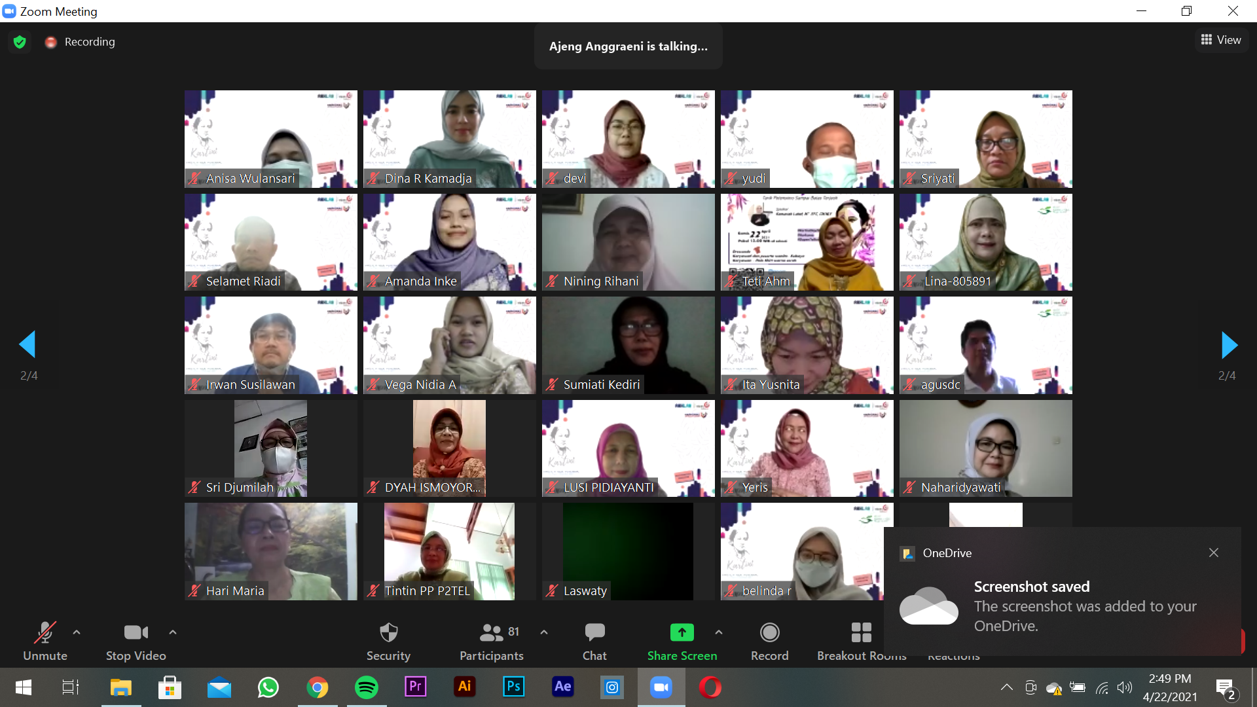Viewport: 1257px width, 707px height.
Task: Open Adobe Photoshop from the taskbar
Action: (x=514, y=687)
